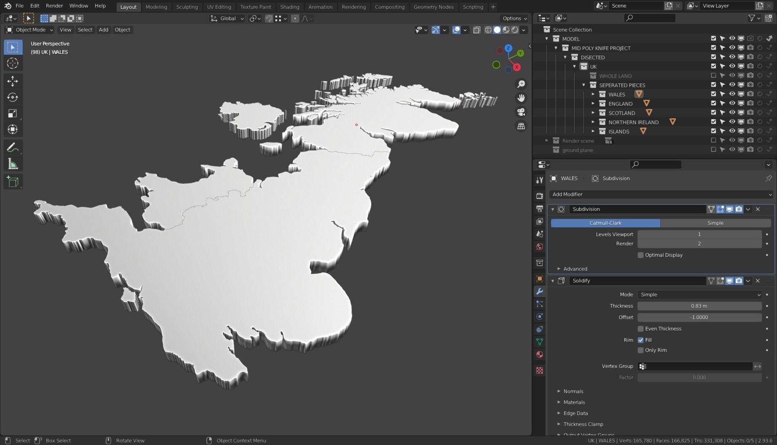Activate the Rotate tool
The height and width of the screenshot is (445, 777).
point(13,97)
